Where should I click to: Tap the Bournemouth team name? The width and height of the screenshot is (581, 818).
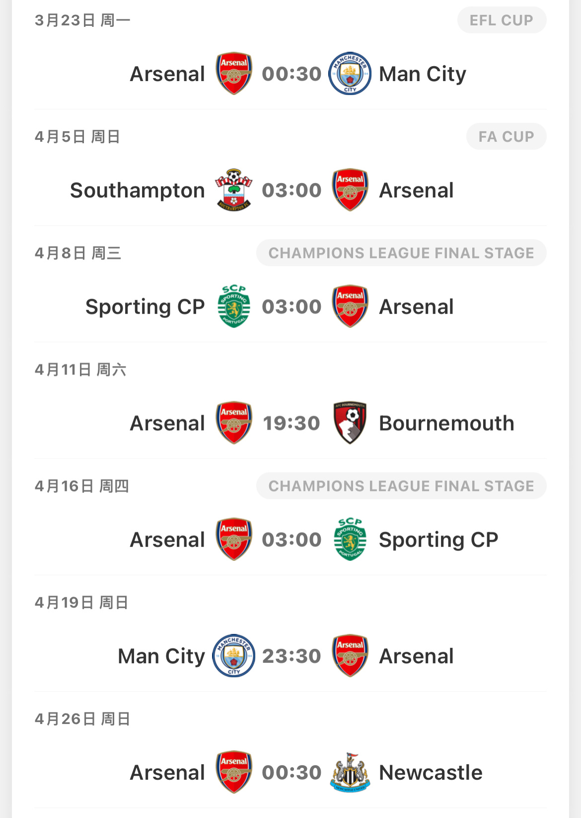[446, 423]
